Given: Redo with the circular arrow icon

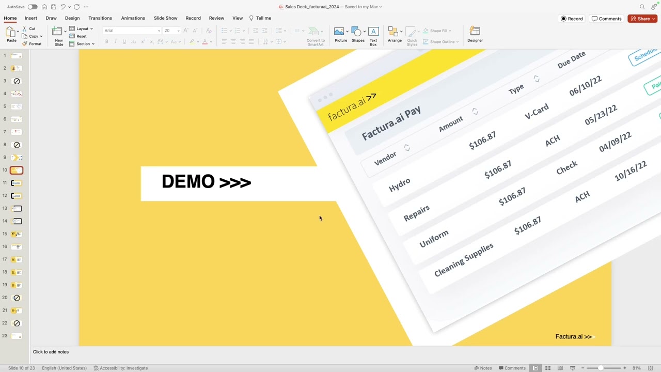Looking at the screenshot, I should click(77, 7).
